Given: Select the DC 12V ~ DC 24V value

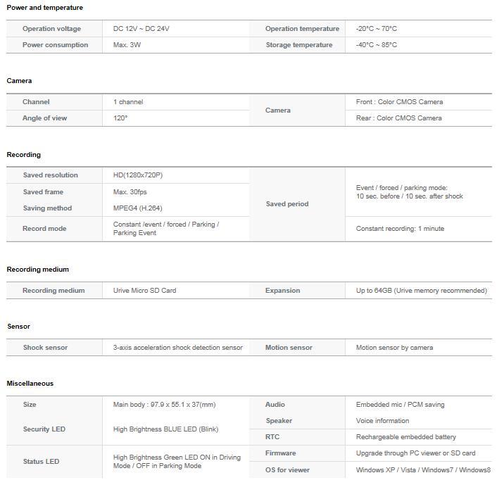Looking at the screenshot, I should point(141,29).
